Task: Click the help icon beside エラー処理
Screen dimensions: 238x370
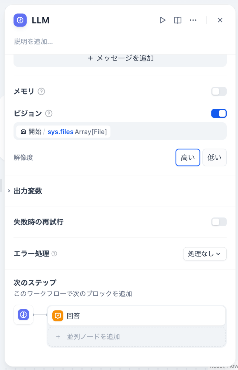Action: pyautogui.click(x=54, y=254)
